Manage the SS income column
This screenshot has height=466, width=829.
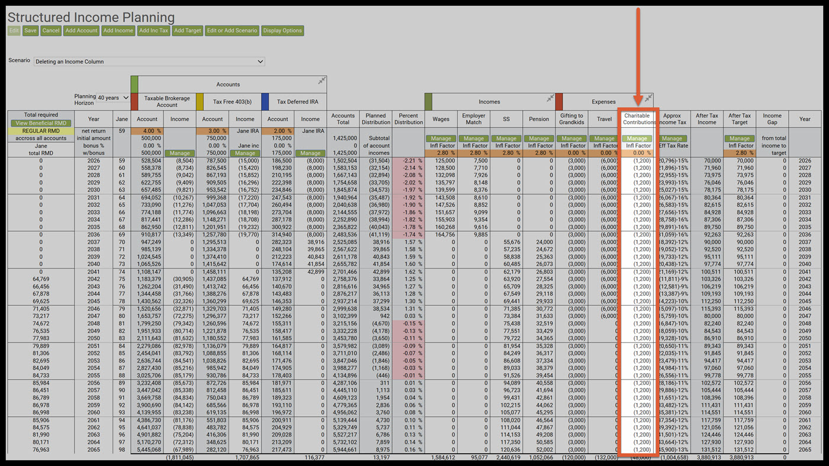[x=506, y=138]
